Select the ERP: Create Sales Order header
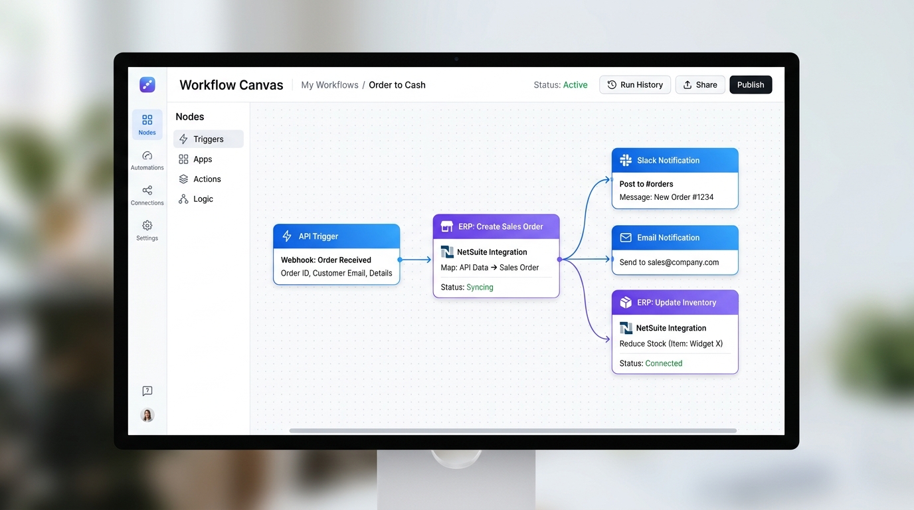The width and height of the screenshot is (914, 510). tap(496, 226)
